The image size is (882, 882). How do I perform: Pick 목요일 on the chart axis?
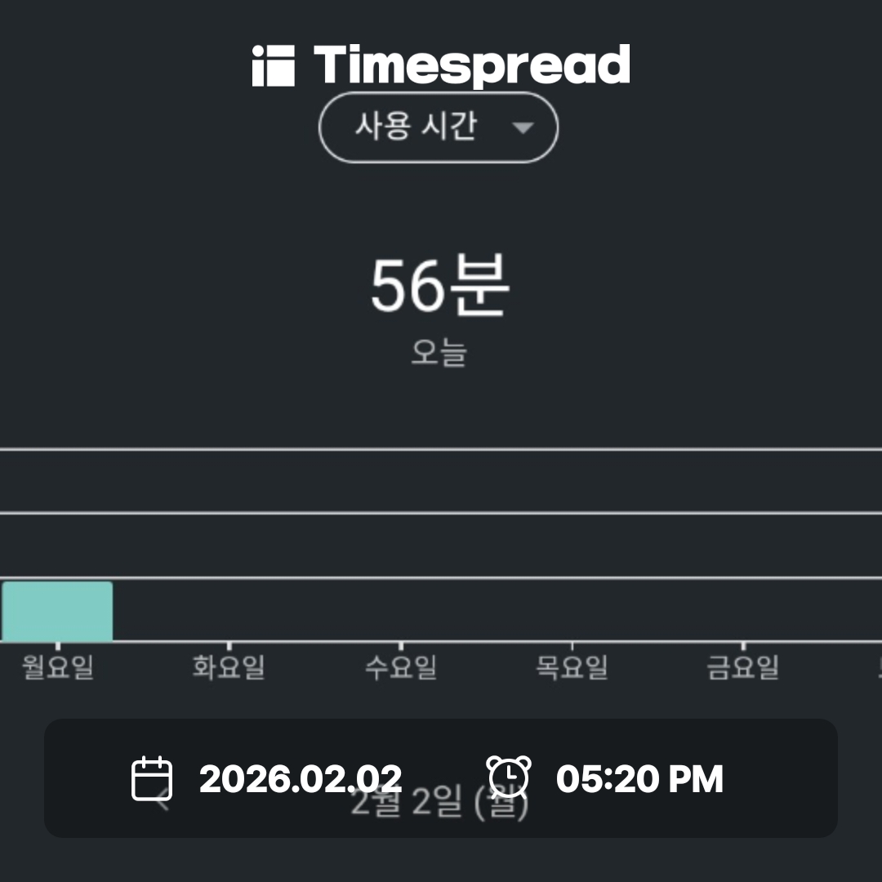572,667
